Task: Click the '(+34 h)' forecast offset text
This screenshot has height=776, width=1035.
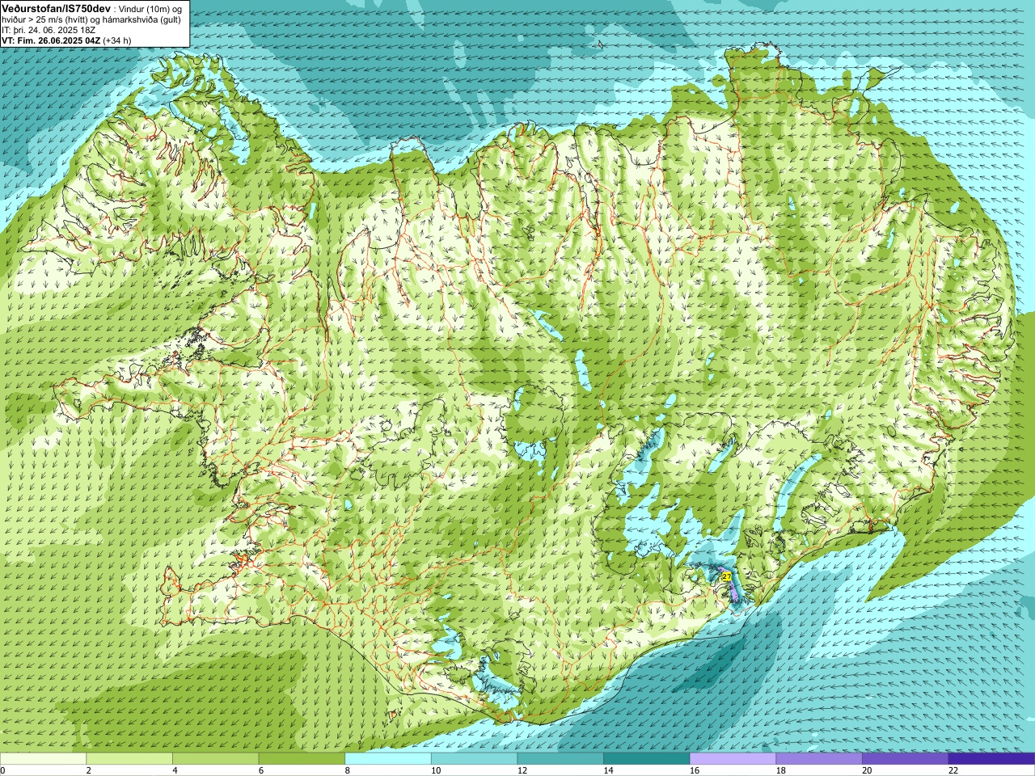Action: [117, 40]
